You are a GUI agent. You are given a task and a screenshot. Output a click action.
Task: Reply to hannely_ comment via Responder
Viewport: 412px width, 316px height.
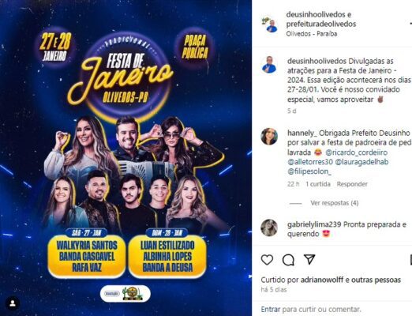tap(352, 184)
